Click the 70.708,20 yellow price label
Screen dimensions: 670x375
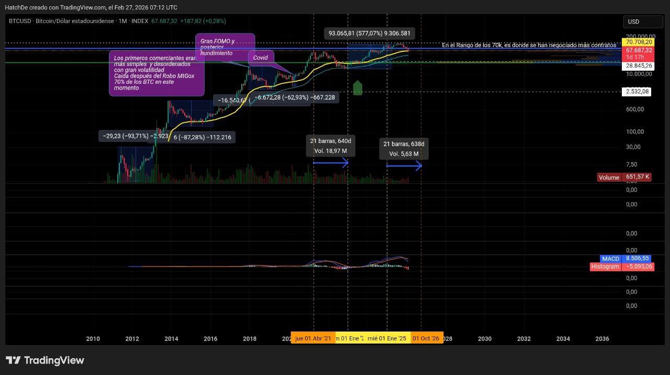point(638,42)
